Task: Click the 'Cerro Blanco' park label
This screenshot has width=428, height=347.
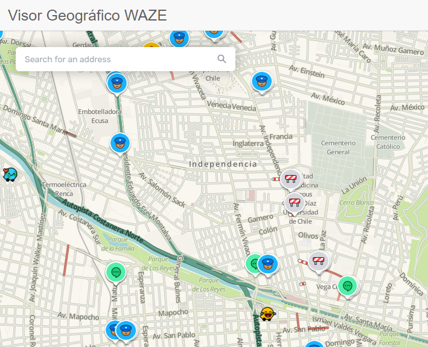Action: point(357,203)
